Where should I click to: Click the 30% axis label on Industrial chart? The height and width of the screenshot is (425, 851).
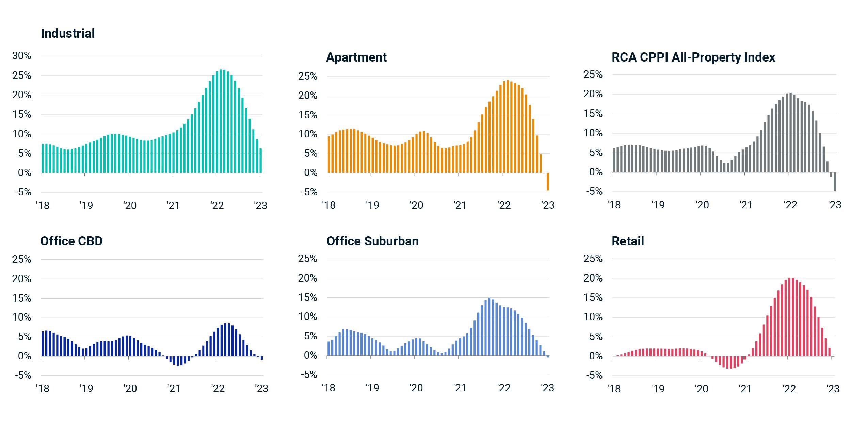[x=22, y=56]
